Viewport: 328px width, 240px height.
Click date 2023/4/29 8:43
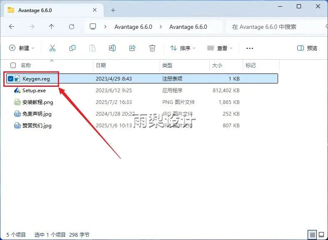pos(114,78)
